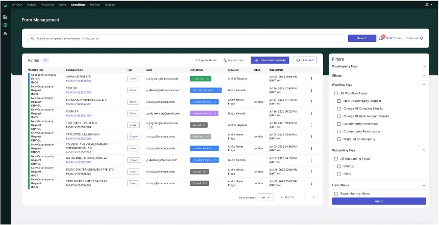Viewport: 439px width, 225px height.
Task: Open row actions for WILHELMSEN SHIPS SERVICE AS
Action: tap(311, 160)
